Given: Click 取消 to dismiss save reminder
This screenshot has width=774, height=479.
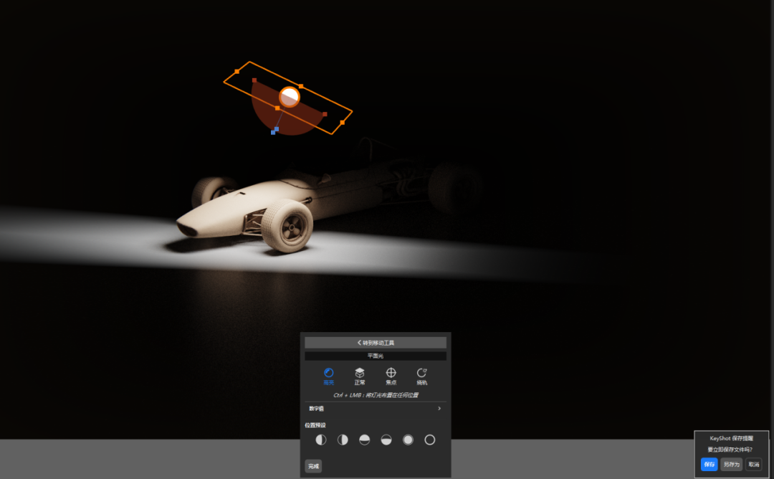Looking at the screenshot, I should [753, 464].
